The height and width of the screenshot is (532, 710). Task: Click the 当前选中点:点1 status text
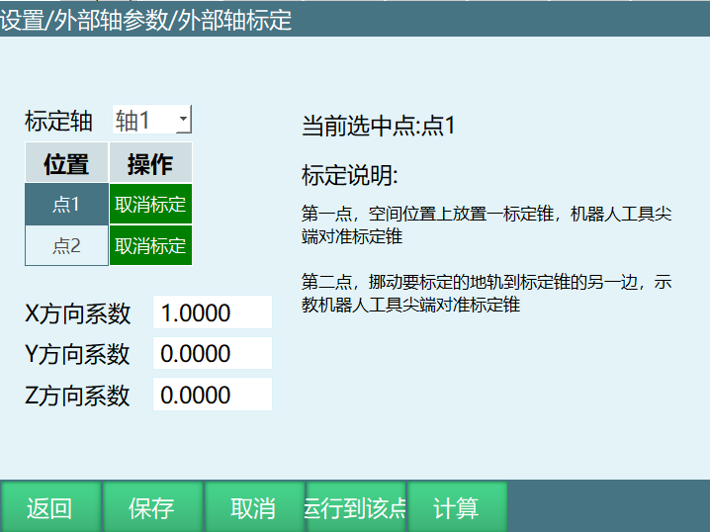tap(378, 126)
